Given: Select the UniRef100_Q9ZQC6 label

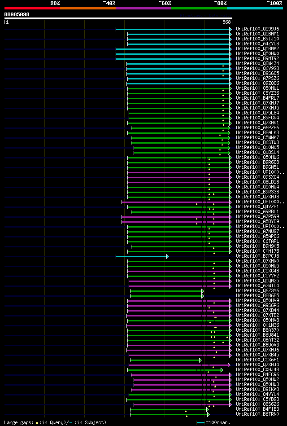Looking at the screenshot, I should (258, 83).
